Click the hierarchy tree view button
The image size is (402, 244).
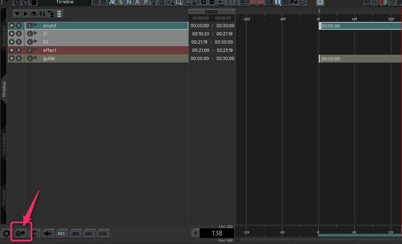(x=51, y=14)
